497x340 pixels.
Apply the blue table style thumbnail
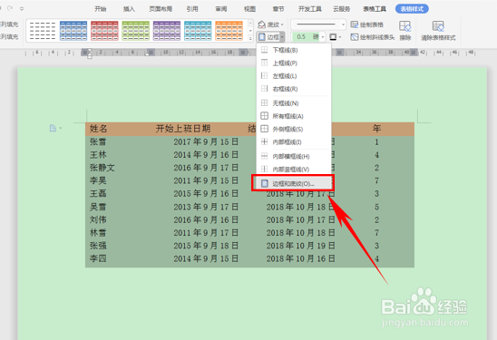pos(73,31)
